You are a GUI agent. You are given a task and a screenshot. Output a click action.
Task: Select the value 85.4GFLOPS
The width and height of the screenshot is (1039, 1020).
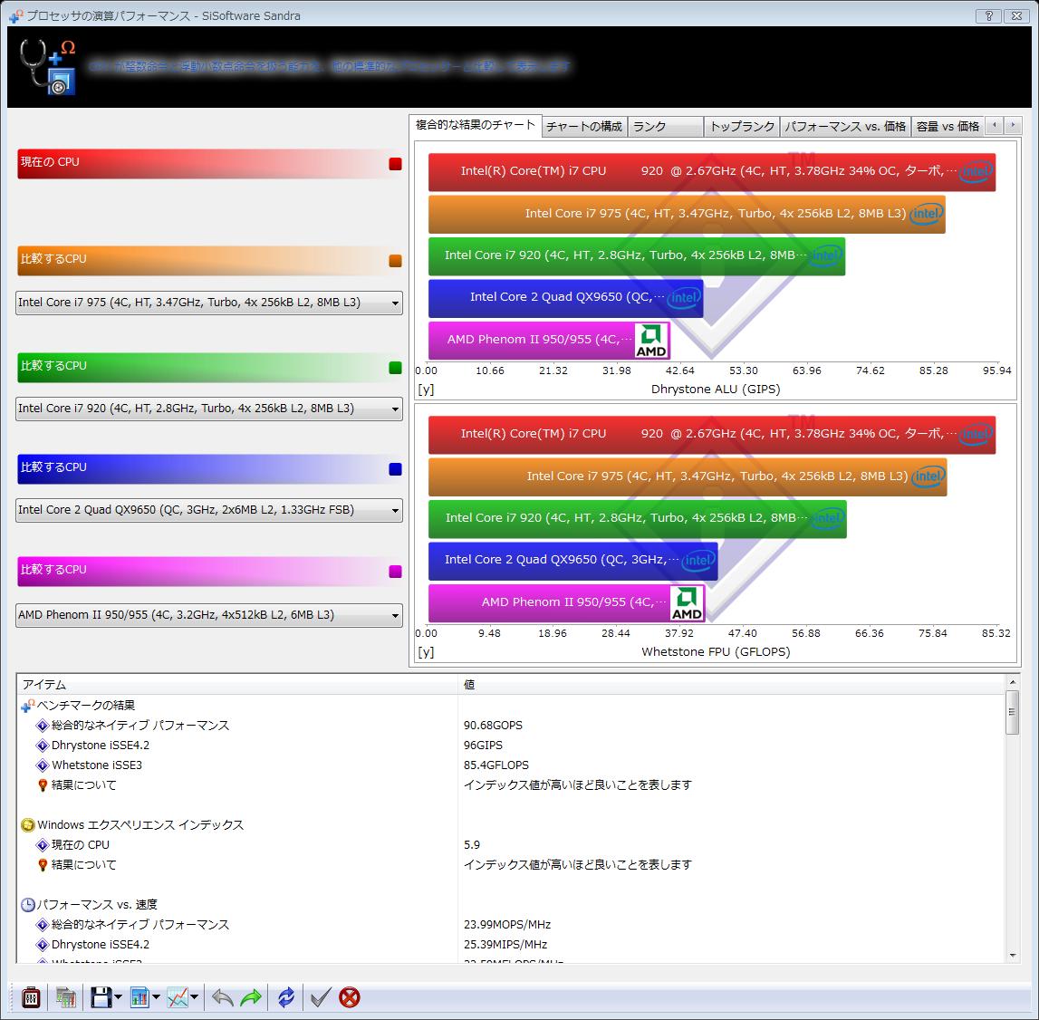[495, 765]
